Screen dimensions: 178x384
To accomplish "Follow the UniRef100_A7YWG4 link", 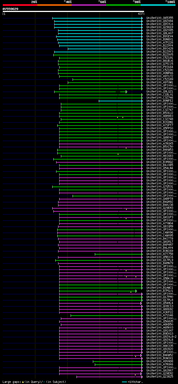I will [x=160, y=223].
